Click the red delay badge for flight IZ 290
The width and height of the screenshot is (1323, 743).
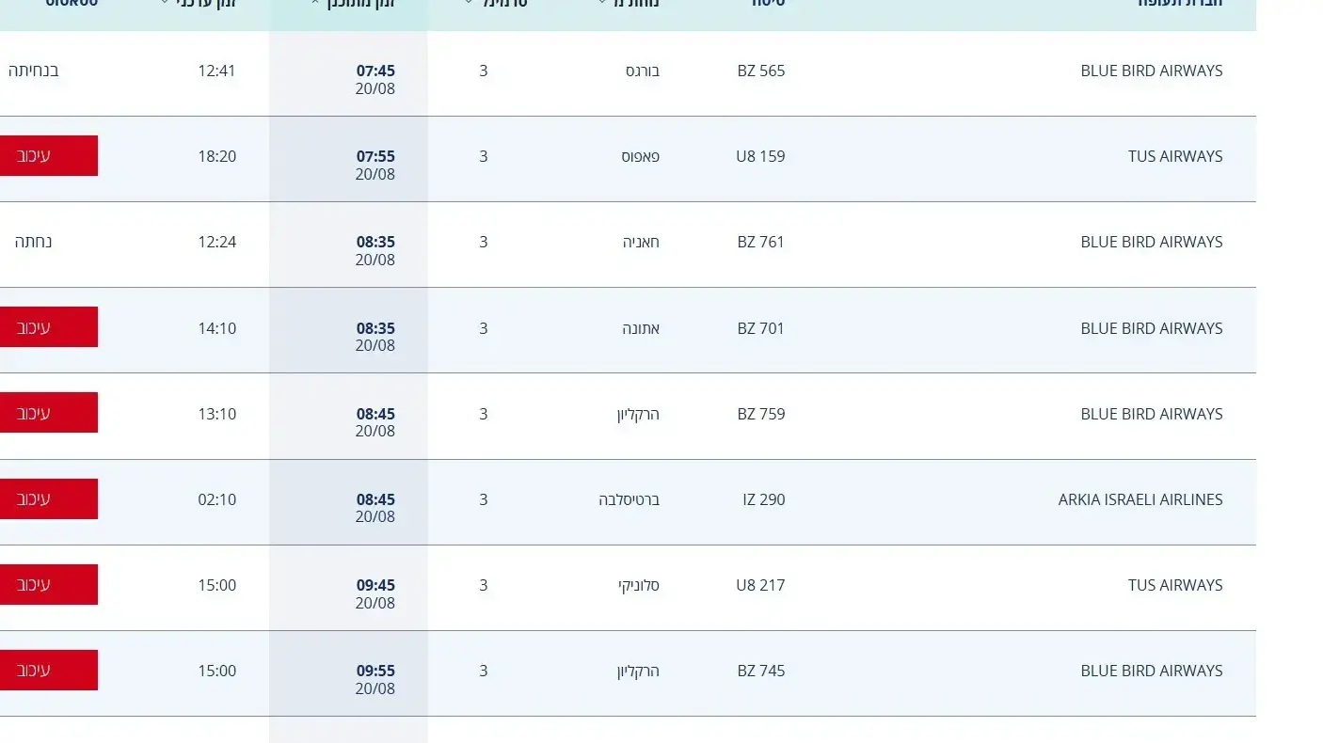pos(49,499)
